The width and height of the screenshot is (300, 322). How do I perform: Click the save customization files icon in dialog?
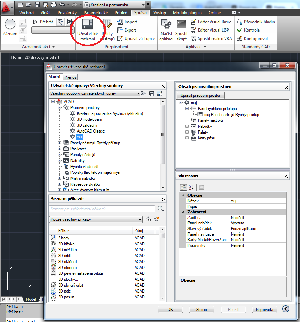coord(152,94)
